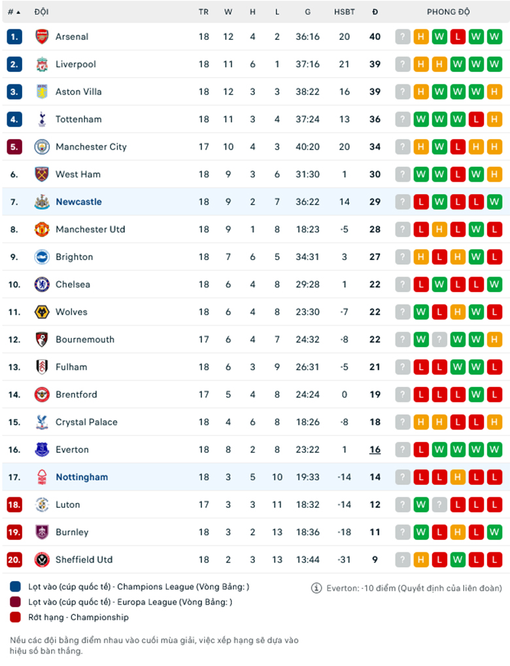Open the Everton crest icon
This screenshot has height=666, width=510.
(42, 450)
